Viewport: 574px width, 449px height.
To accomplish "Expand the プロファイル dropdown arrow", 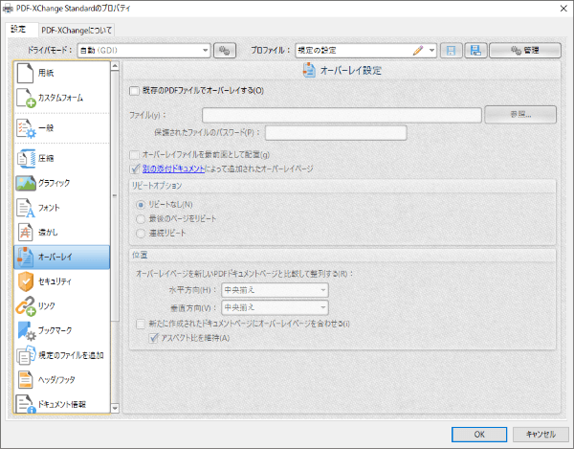I will 432,51.
